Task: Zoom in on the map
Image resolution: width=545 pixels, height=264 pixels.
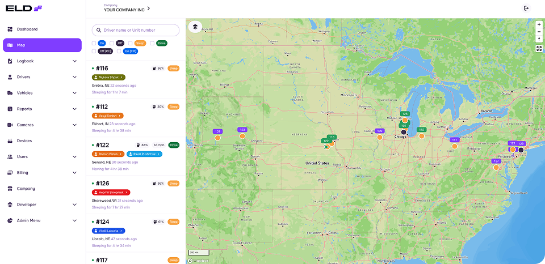Action: click(539, 24)
